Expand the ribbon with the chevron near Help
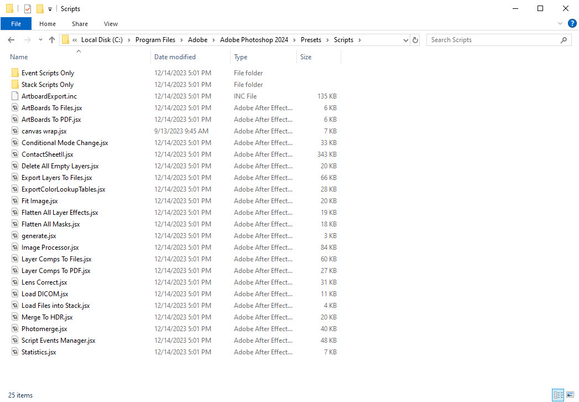579x402 pixels. (560, 23)
